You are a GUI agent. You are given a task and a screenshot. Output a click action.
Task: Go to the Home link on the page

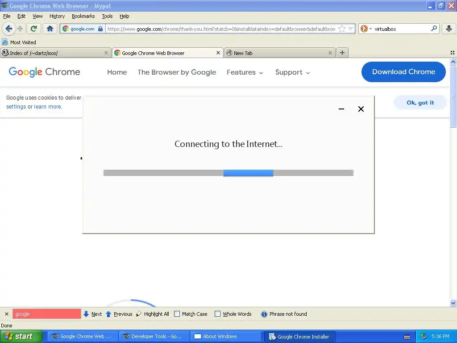117,72
